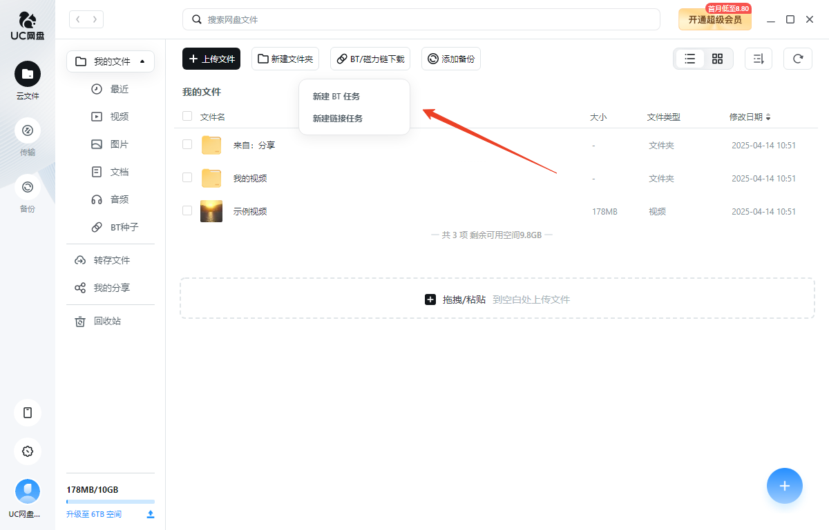829x530 pixels.
Task: Click the 178MB size cell
Action: pyautogui.click(x=604, y=211)
